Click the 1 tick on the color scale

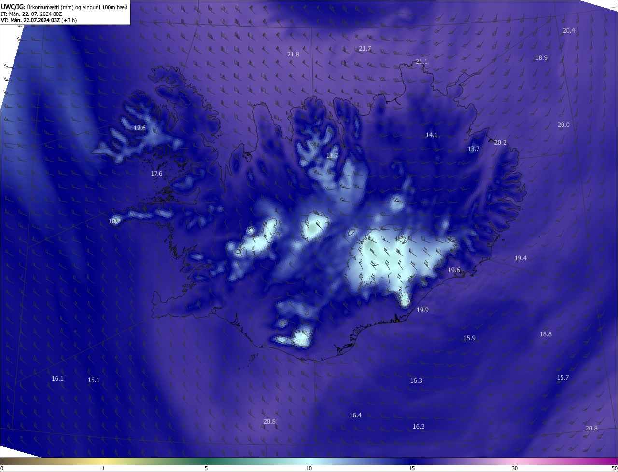tap(103, 468)
